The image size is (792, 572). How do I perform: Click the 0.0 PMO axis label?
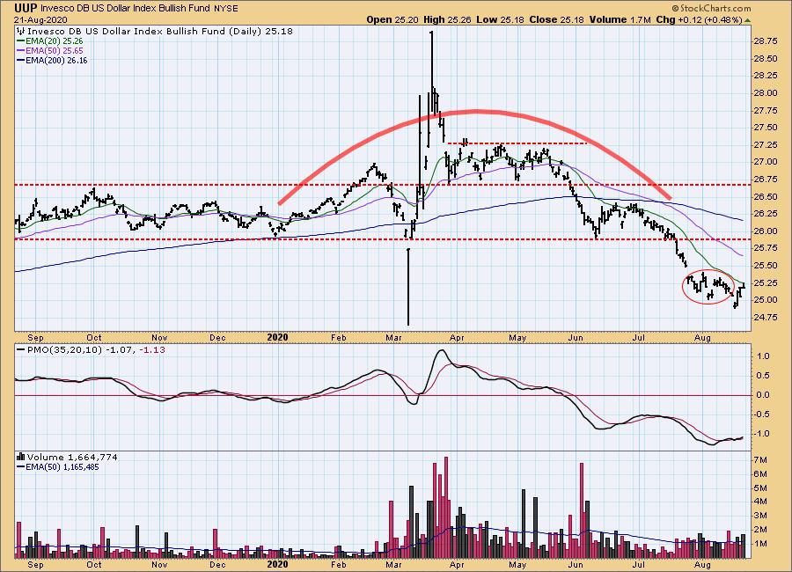point(763,395)
